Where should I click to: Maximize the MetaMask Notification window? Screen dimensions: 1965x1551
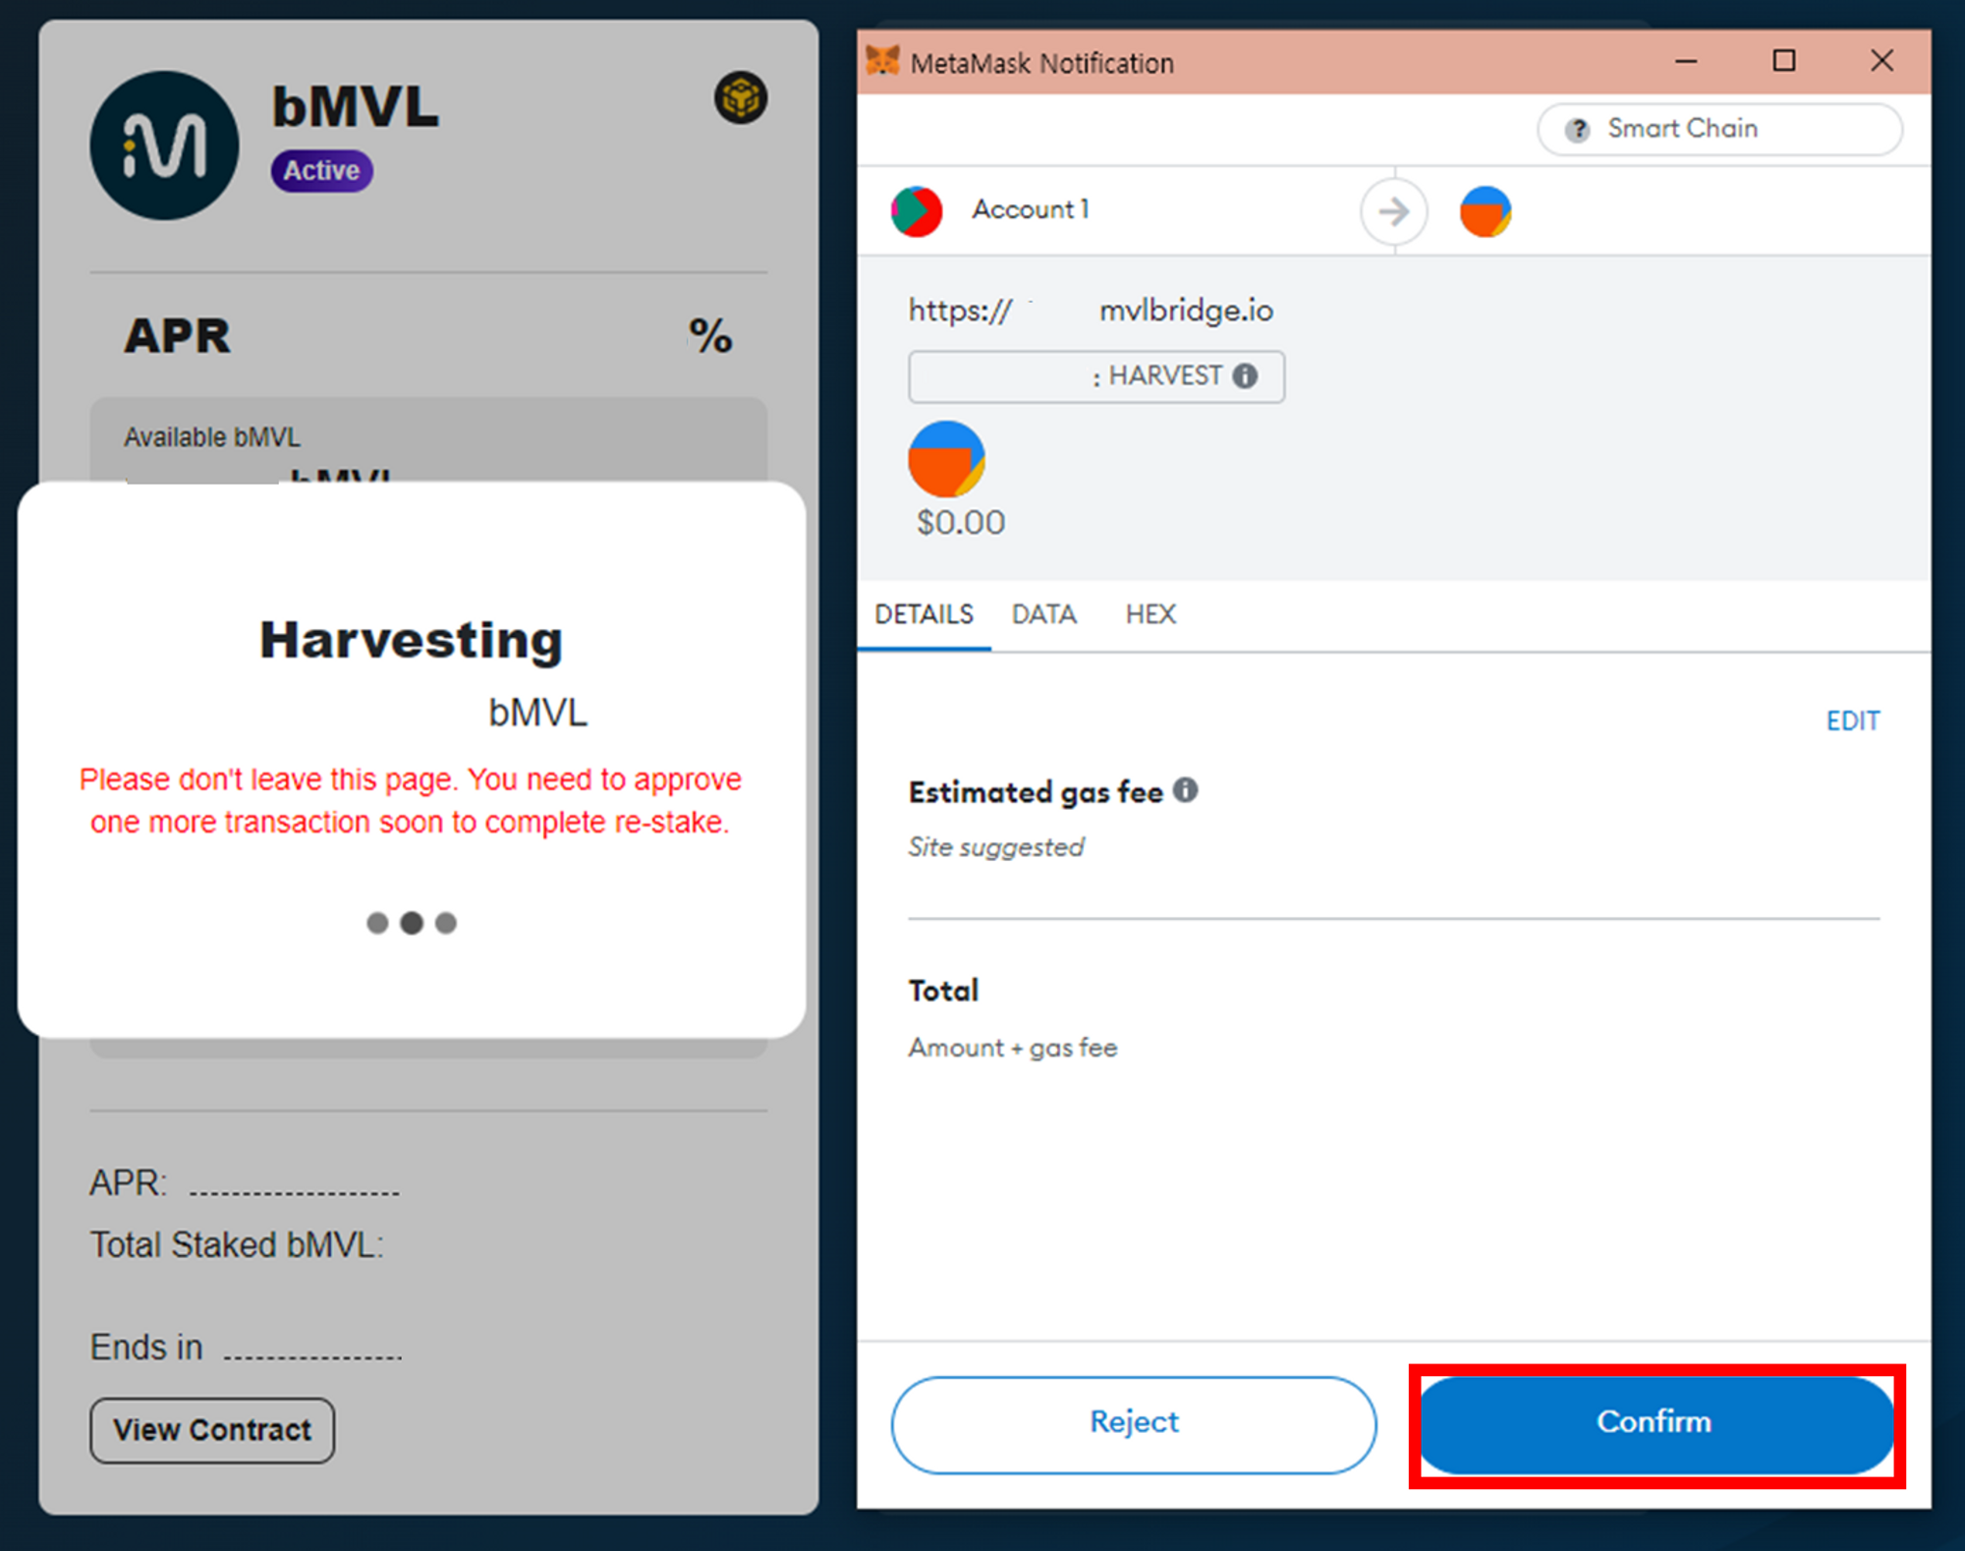[x=1784, y=61]
